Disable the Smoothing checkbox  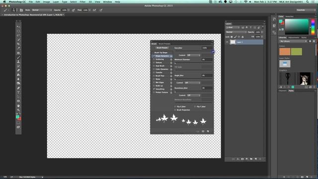[x=154, y=89]
